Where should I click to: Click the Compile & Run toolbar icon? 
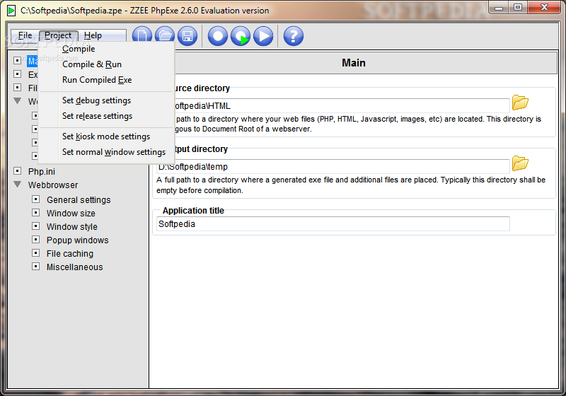241,36
